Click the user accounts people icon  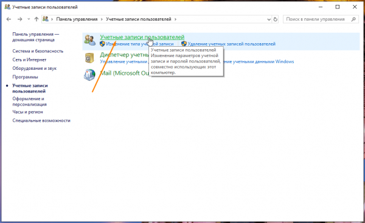[90, 40]
